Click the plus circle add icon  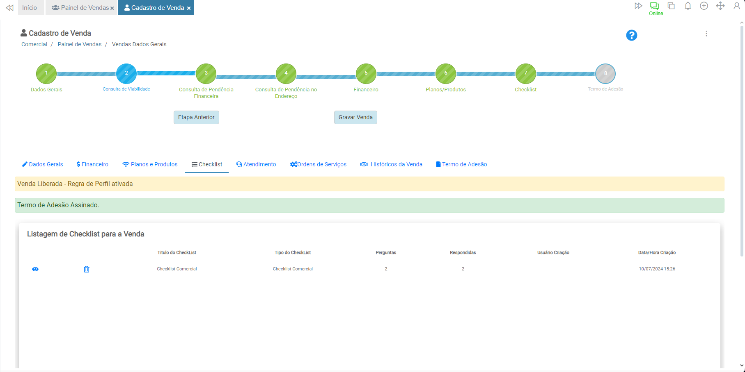tap(704, 6)
